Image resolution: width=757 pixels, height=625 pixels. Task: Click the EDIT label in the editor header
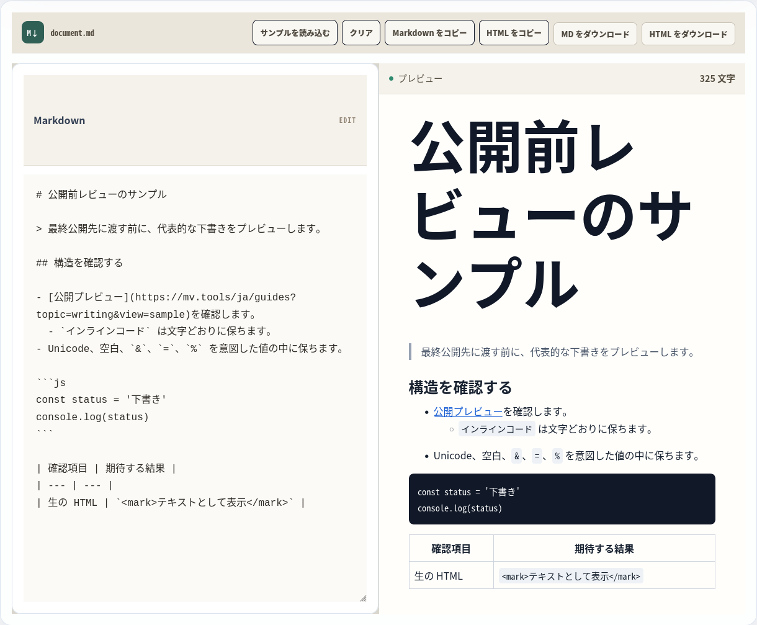tap(347, 120)
